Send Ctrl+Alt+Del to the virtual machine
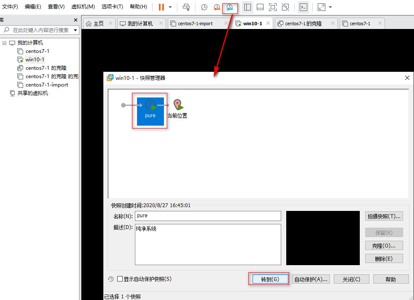 [x=186, y=7]
